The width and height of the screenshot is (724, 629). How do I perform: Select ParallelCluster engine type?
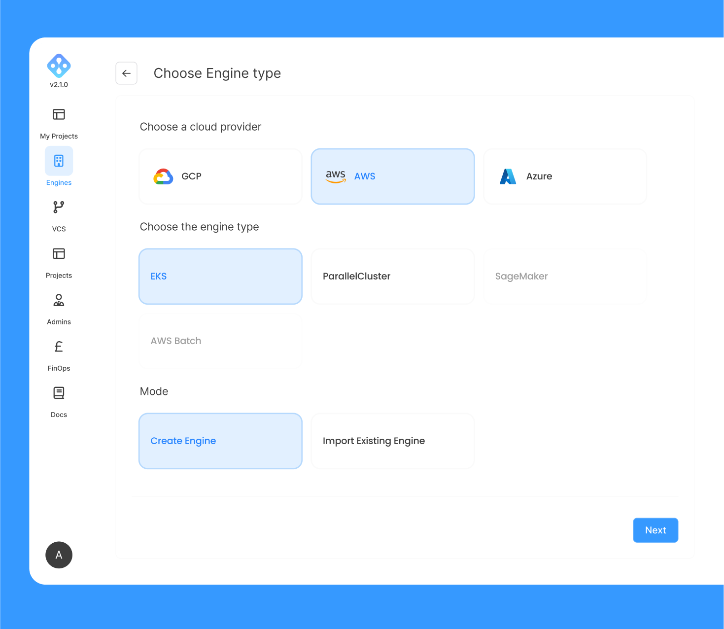pos(393,277)
